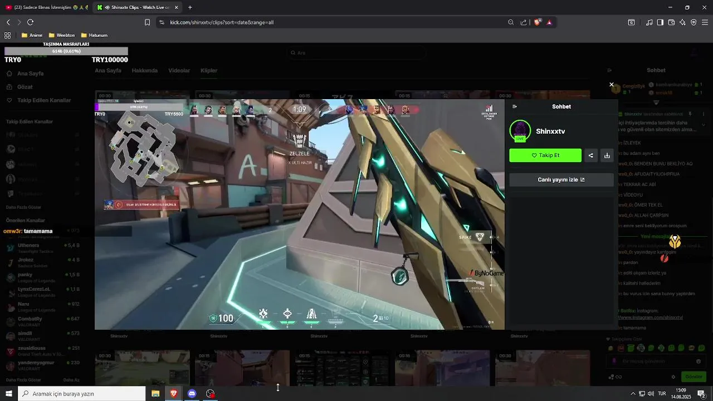Open the zeusidiouss channel in sidebar
The height and width of the screenshot is (401, 713).
point(43,351)
